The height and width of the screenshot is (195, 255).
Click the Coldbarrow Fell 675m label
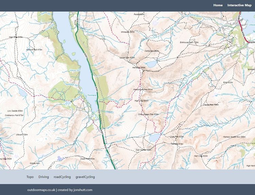[x=14, y=115]
